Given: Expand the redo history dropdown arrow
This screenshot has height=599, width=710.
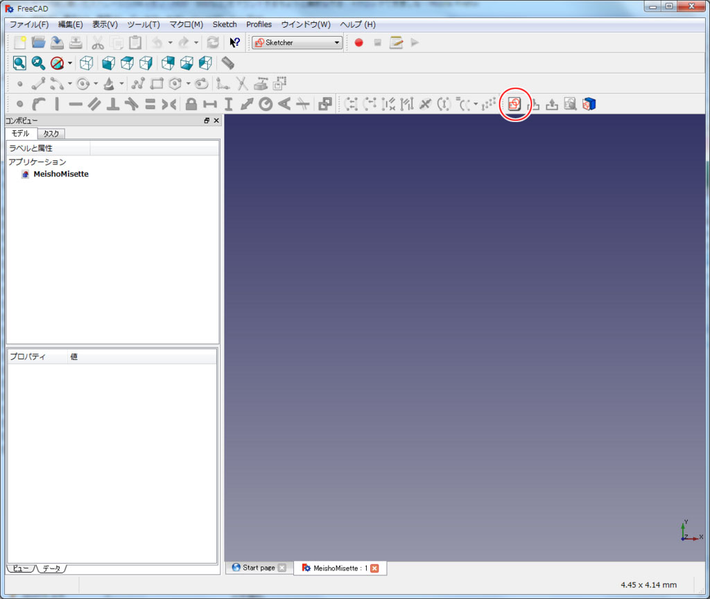Looking at the screenshot, I should (x=196, y=42).
